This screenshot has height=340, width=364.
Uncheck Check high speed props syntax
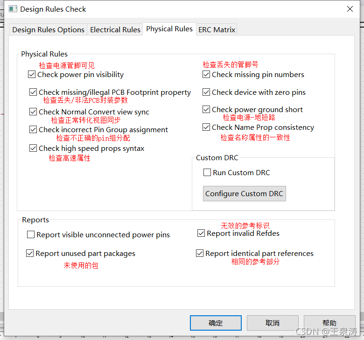point(33,148)
